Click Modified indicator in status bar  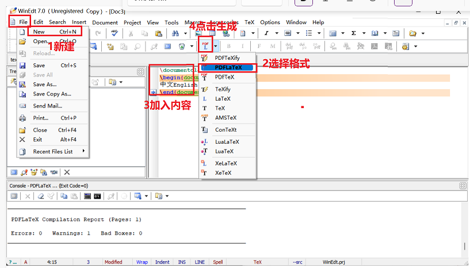[113, 262]
